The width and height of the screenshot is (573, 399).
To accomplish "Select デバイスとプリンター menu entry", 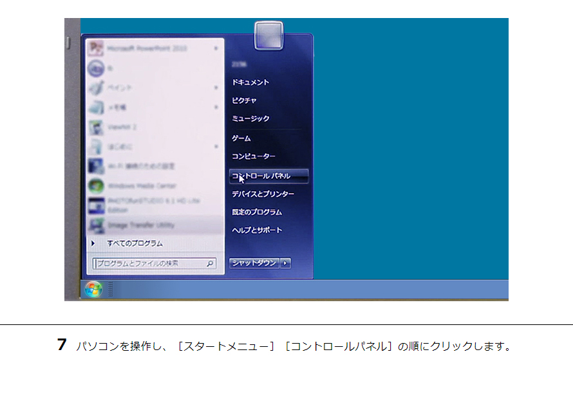I will pyautogui.click(x=263, y=194).
